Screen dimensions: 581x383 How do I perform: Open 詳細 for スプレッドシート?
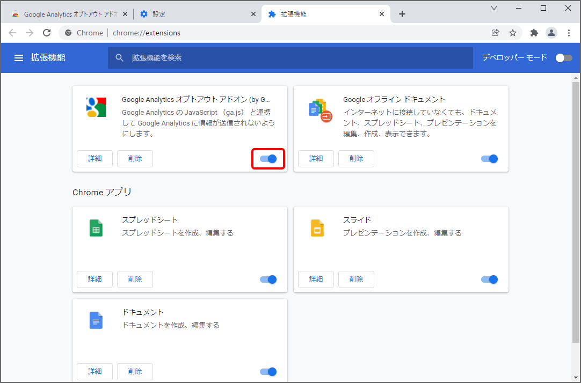point(95,279)
